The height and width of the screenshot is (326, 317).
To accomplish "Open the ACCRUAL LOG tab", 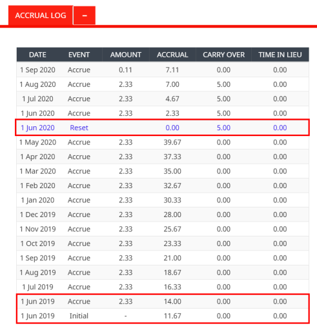I will 41,15.
